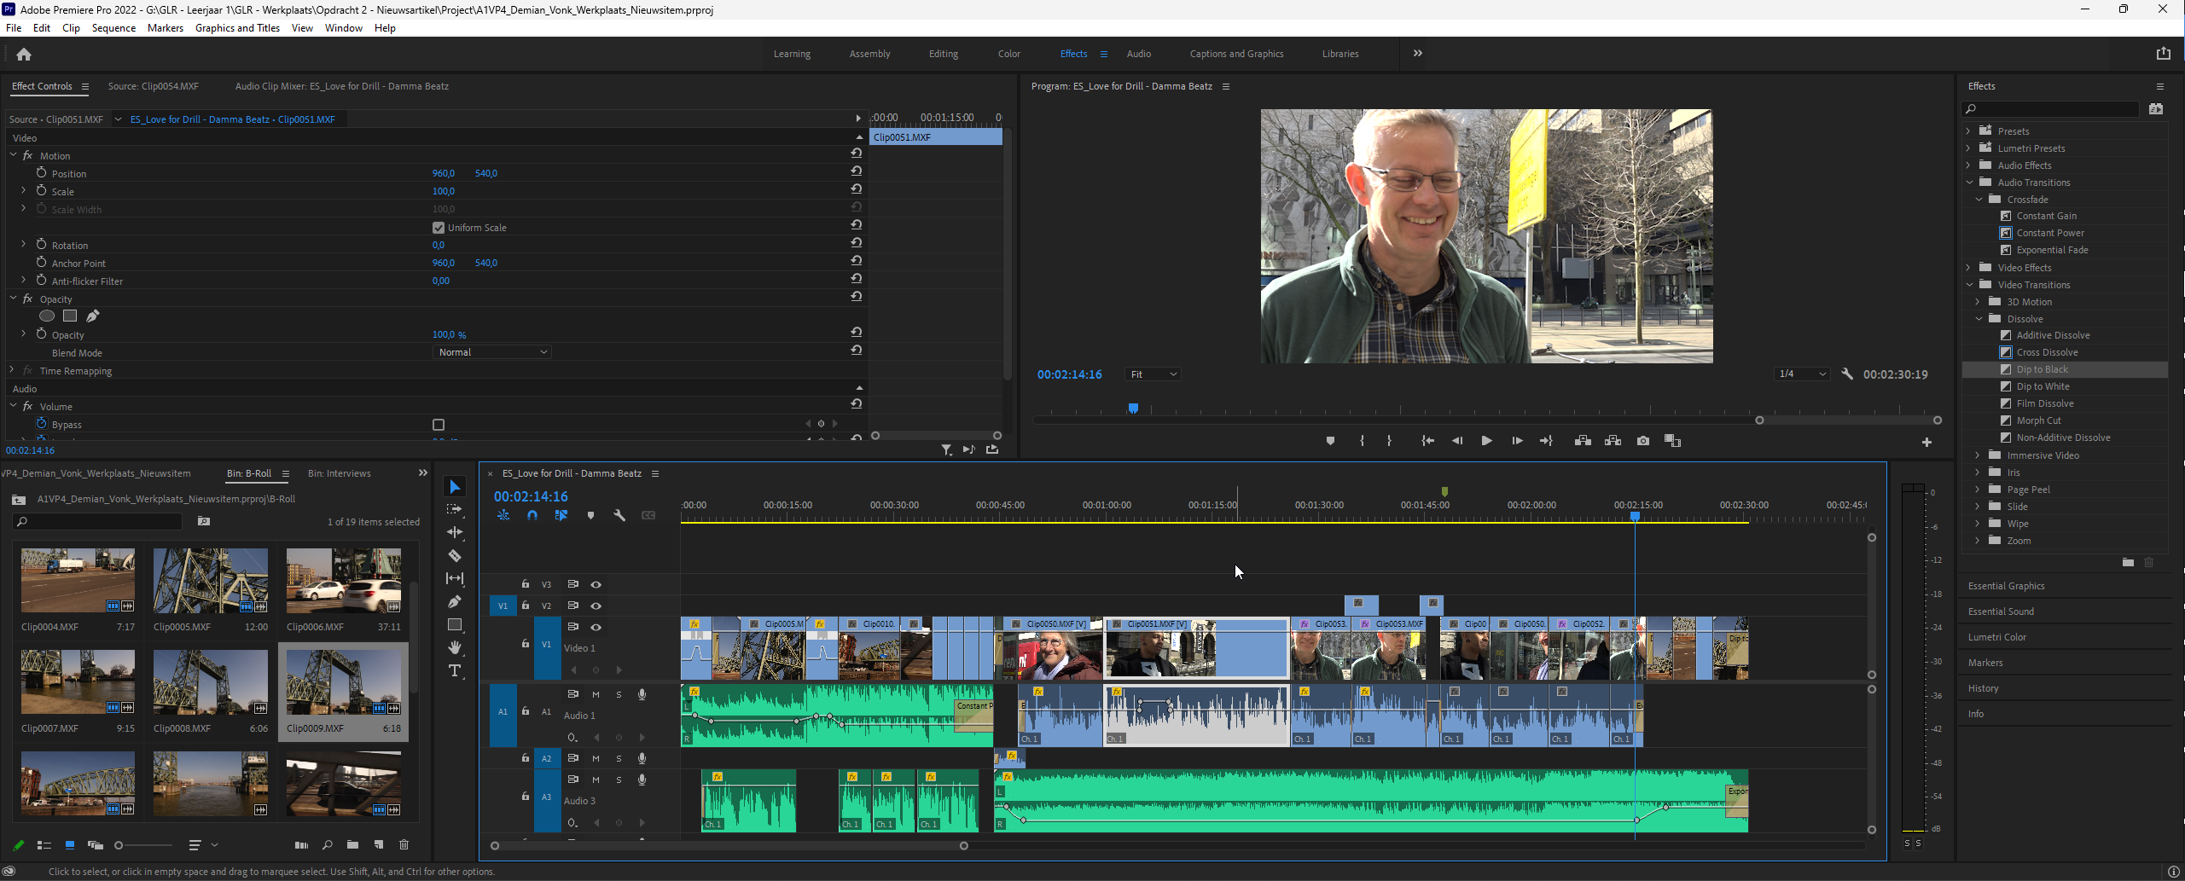
Task: Switch to the Color workspace tab
Action: pos(1008,54)
